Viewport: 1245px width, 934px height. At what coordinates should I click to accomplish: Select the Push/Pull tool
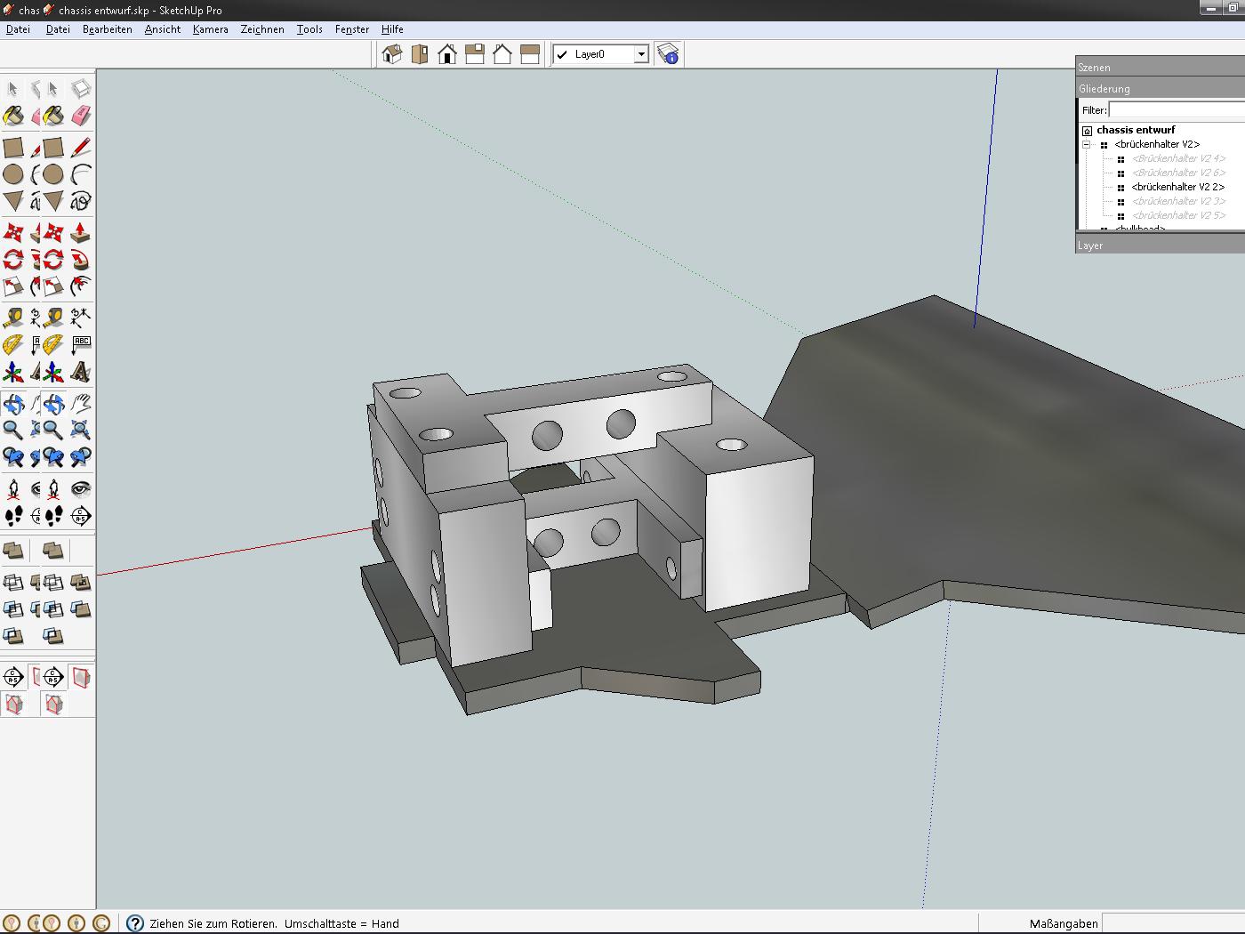(81, 232)
